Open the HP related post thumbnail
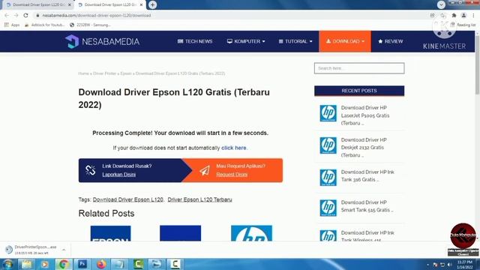480x270 pixels. coord(251,233)
